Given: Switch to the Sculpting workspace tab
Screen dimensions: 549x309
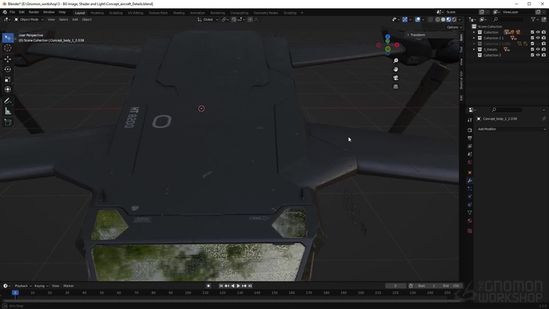Looking at the screenshot, I should [115, 13].
